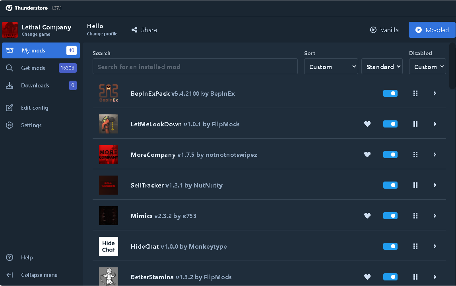Click the Downloads count badge 0
Viewport: 456px width, 286px height.
coord(73,85)
